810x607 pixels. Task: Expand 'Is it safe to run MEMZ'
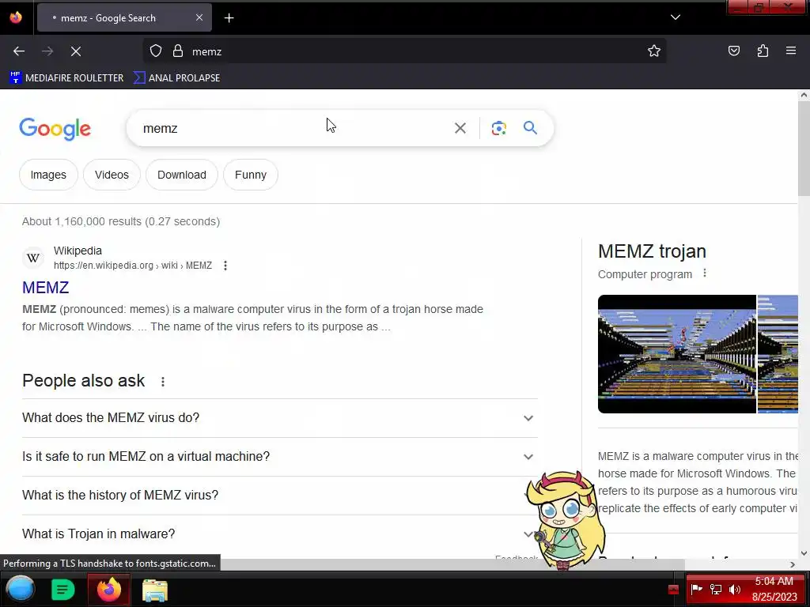[x=279, y=457]
